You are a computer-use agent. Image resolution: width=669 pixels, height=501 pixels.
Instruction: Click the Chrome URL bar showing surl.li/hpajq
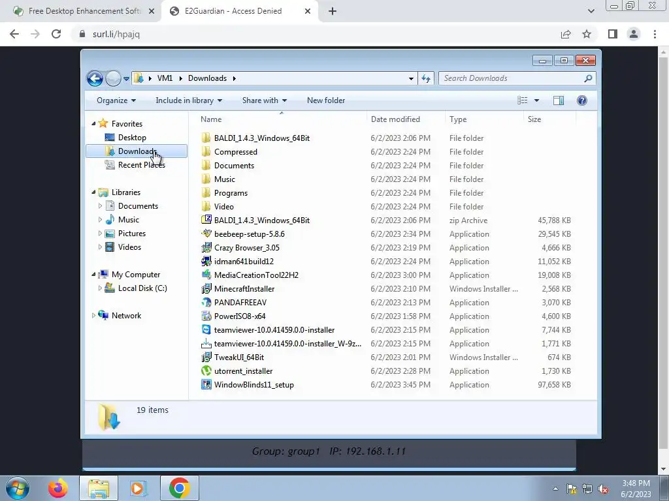pyautogui.click(x=316, y=34)
